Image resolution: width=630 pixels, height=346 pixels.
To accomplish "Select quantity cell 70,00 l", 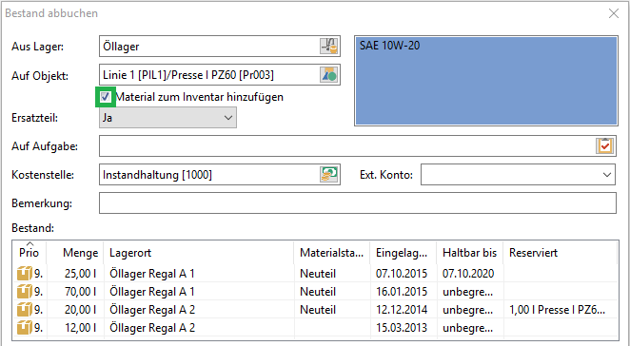I will (80, 292).
